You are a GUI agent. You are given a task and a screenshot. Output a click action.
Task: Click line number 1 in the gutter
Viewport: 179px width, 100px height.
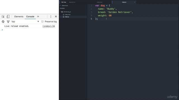click(x=91, y=6)
